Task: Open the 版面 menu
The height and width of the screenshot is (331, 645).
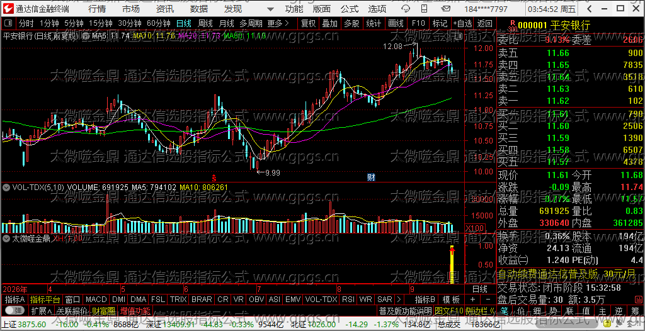Action: pyautogui.click(x=321, y=9)
